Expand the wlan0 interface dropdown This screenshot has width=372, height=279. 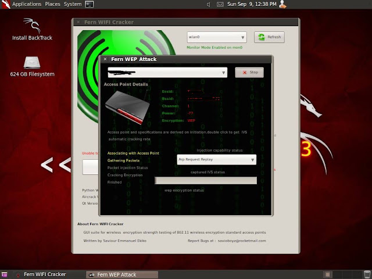point(217,37)
